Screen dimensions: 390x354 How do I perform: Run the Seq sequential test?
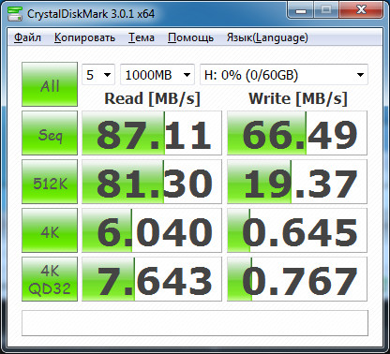(x=50, y=133)
